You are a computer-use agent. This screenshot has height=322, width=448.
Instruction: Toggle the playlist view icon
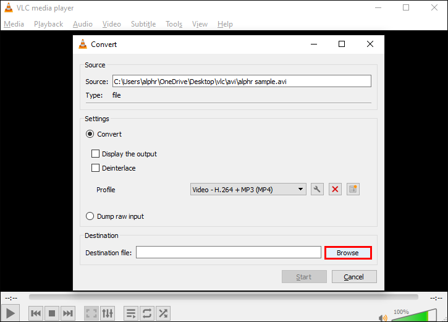131,313
